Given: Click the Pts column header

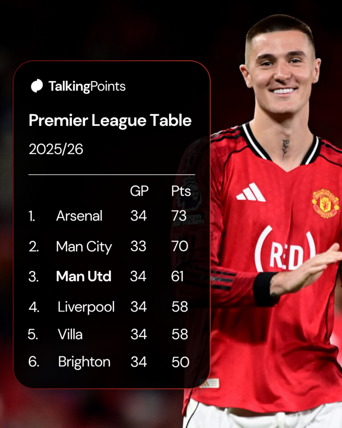Looking at the screenshot, I should click(x=181, y=191).
